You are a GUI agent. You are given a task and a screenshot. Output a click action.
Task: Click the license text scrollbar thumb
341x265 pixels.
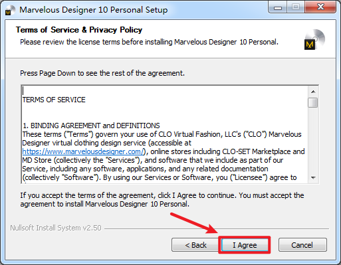tap(313, 102)
